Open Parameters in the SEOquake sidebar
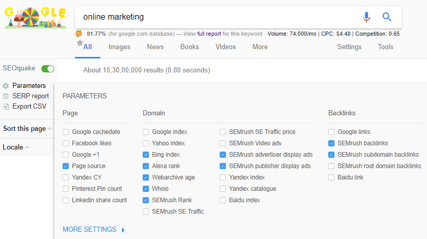427x239 pixels. click(x=29, y=86)
